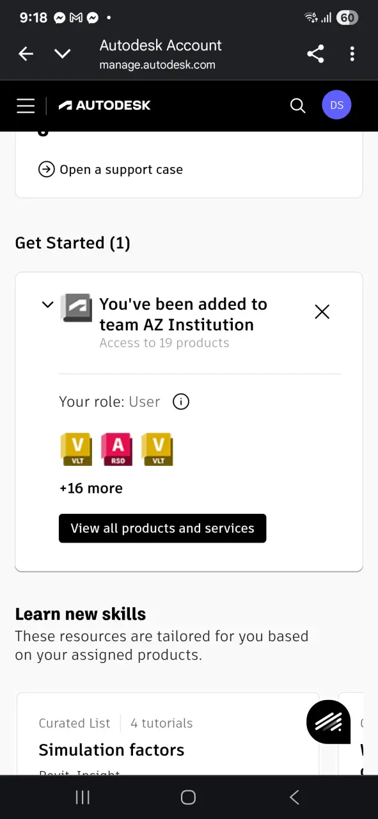378x819 pixels.
Task: Expand the +16 more products
Action: [x=91, y=488]
